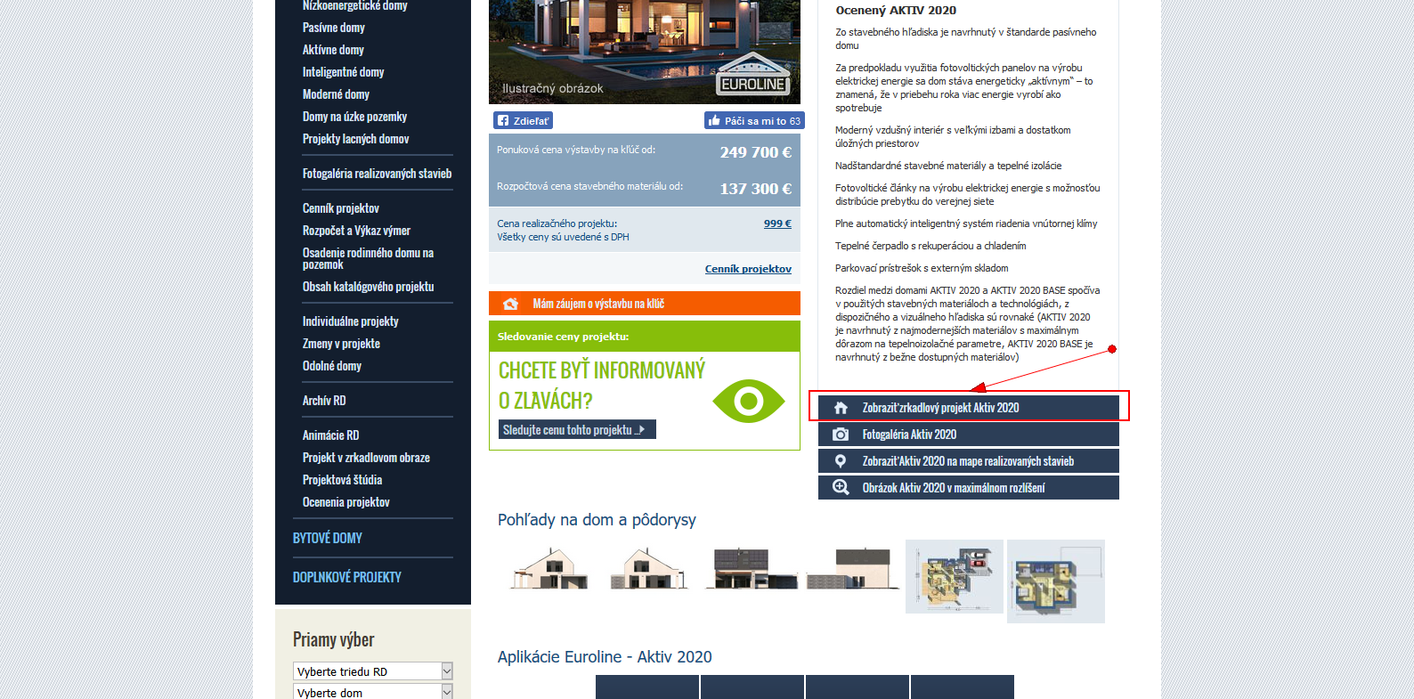This screenshot has height=699, width=1414.
Task: Click Mám záujem o výstavbu na kľúč
Action: 645,304
